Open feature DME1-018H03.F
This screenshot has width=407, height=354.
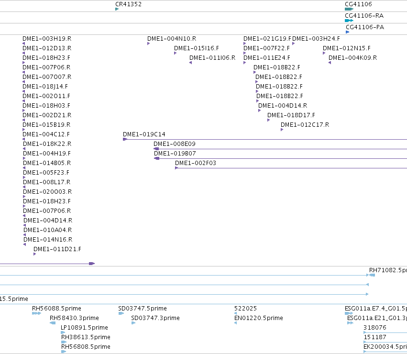pyautogui.click(x=46, y=106)
